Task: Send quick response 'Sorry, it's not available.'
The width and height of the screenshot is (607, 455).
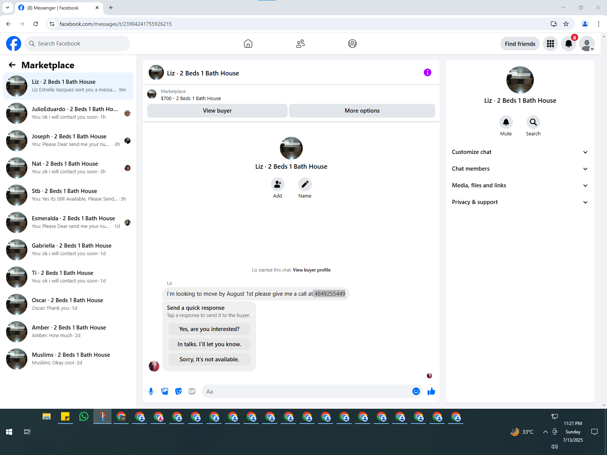Action: [209, 359]
